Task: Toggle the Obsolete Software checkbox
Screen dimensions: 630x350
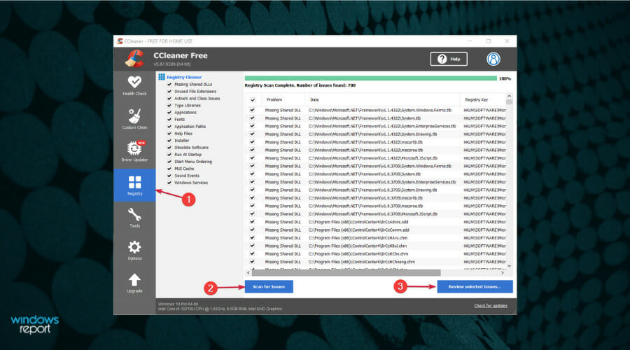Action: [169, 148]
